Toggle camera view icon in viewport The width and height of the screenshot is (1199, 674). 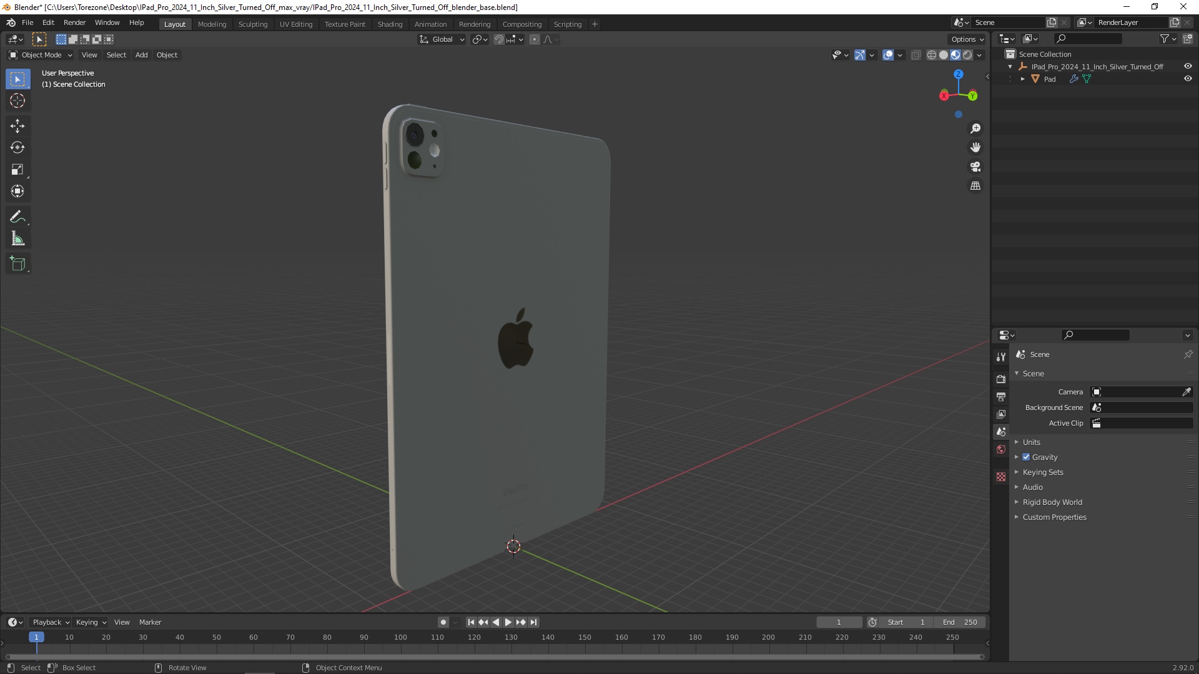975,167
